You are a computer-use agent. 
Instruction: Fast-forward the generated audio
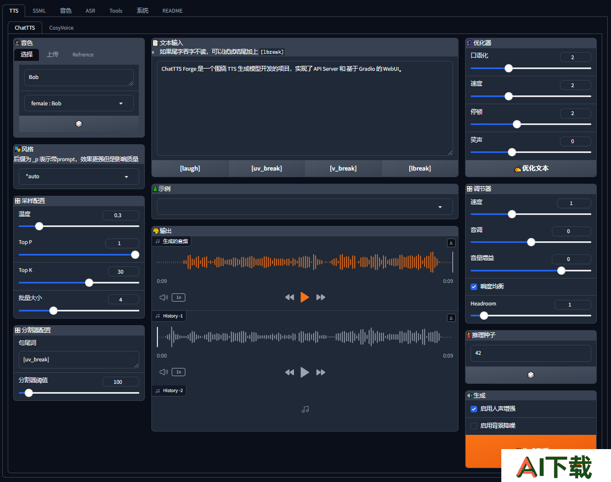pos(321,297)
